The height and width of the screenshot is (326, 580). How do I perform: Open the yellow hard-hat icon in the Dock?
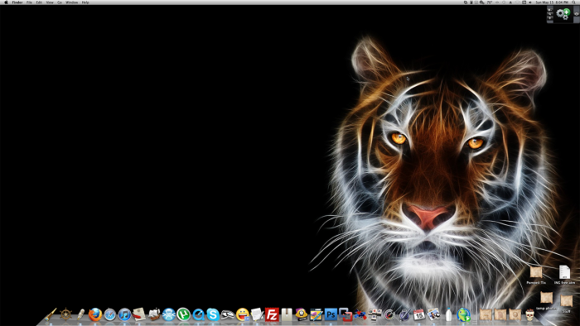point(302,314)
